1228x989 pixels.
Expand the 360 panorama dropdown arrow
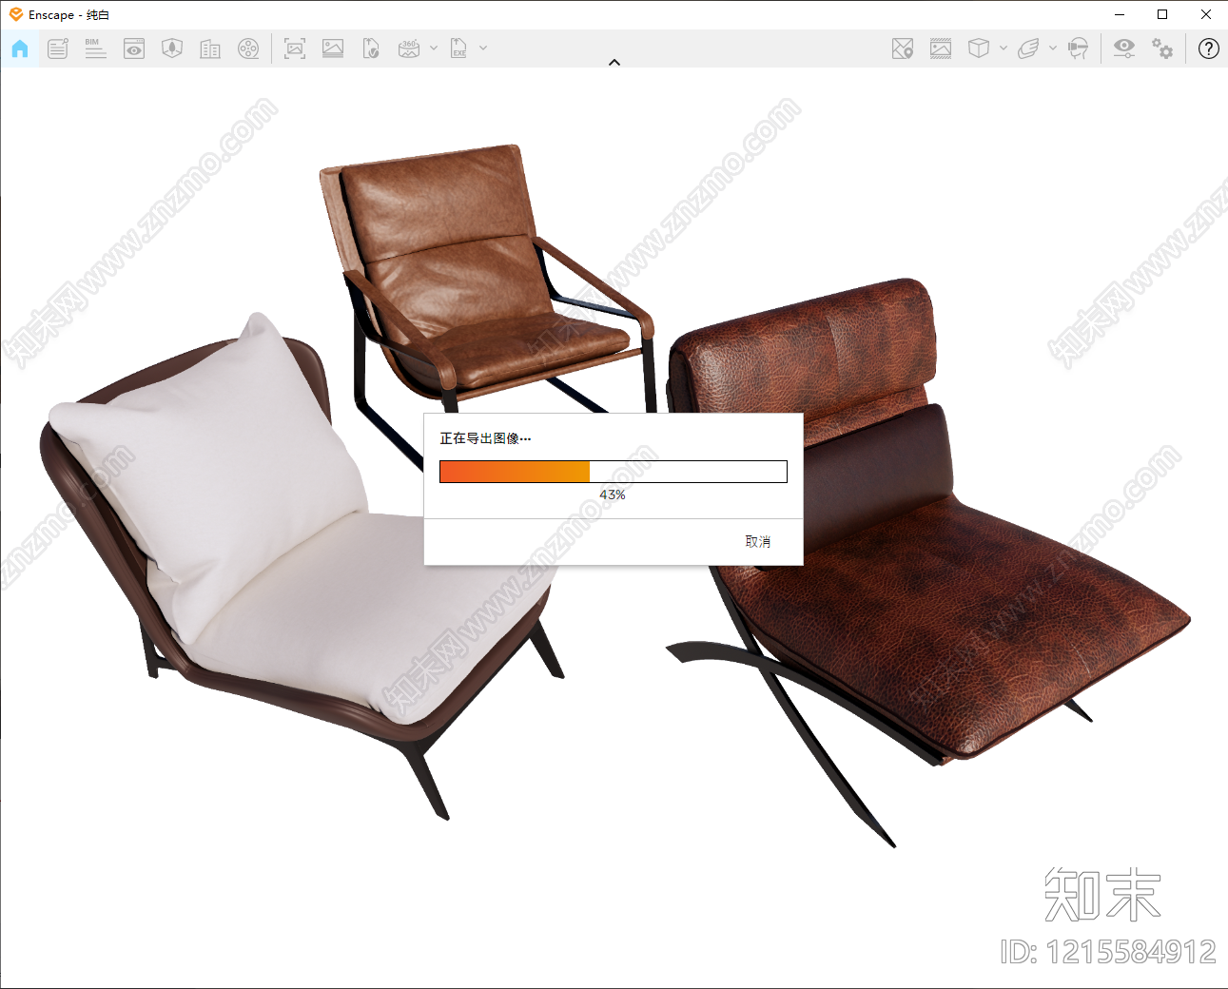(x=434, y=48)
